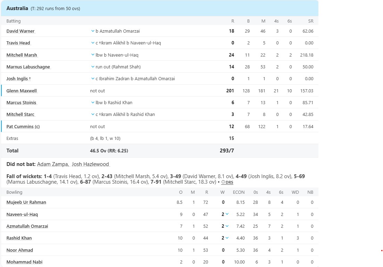Click the Australia innings header
Screen dimensions: 383x267
click(159, 8)
